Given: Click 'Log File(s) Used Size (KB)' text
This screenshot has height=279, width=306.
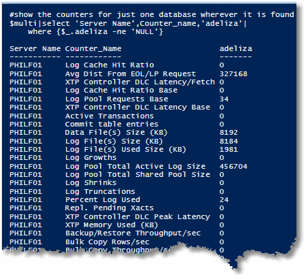Looking at the screenshot, I should click(x=126, y=150).
